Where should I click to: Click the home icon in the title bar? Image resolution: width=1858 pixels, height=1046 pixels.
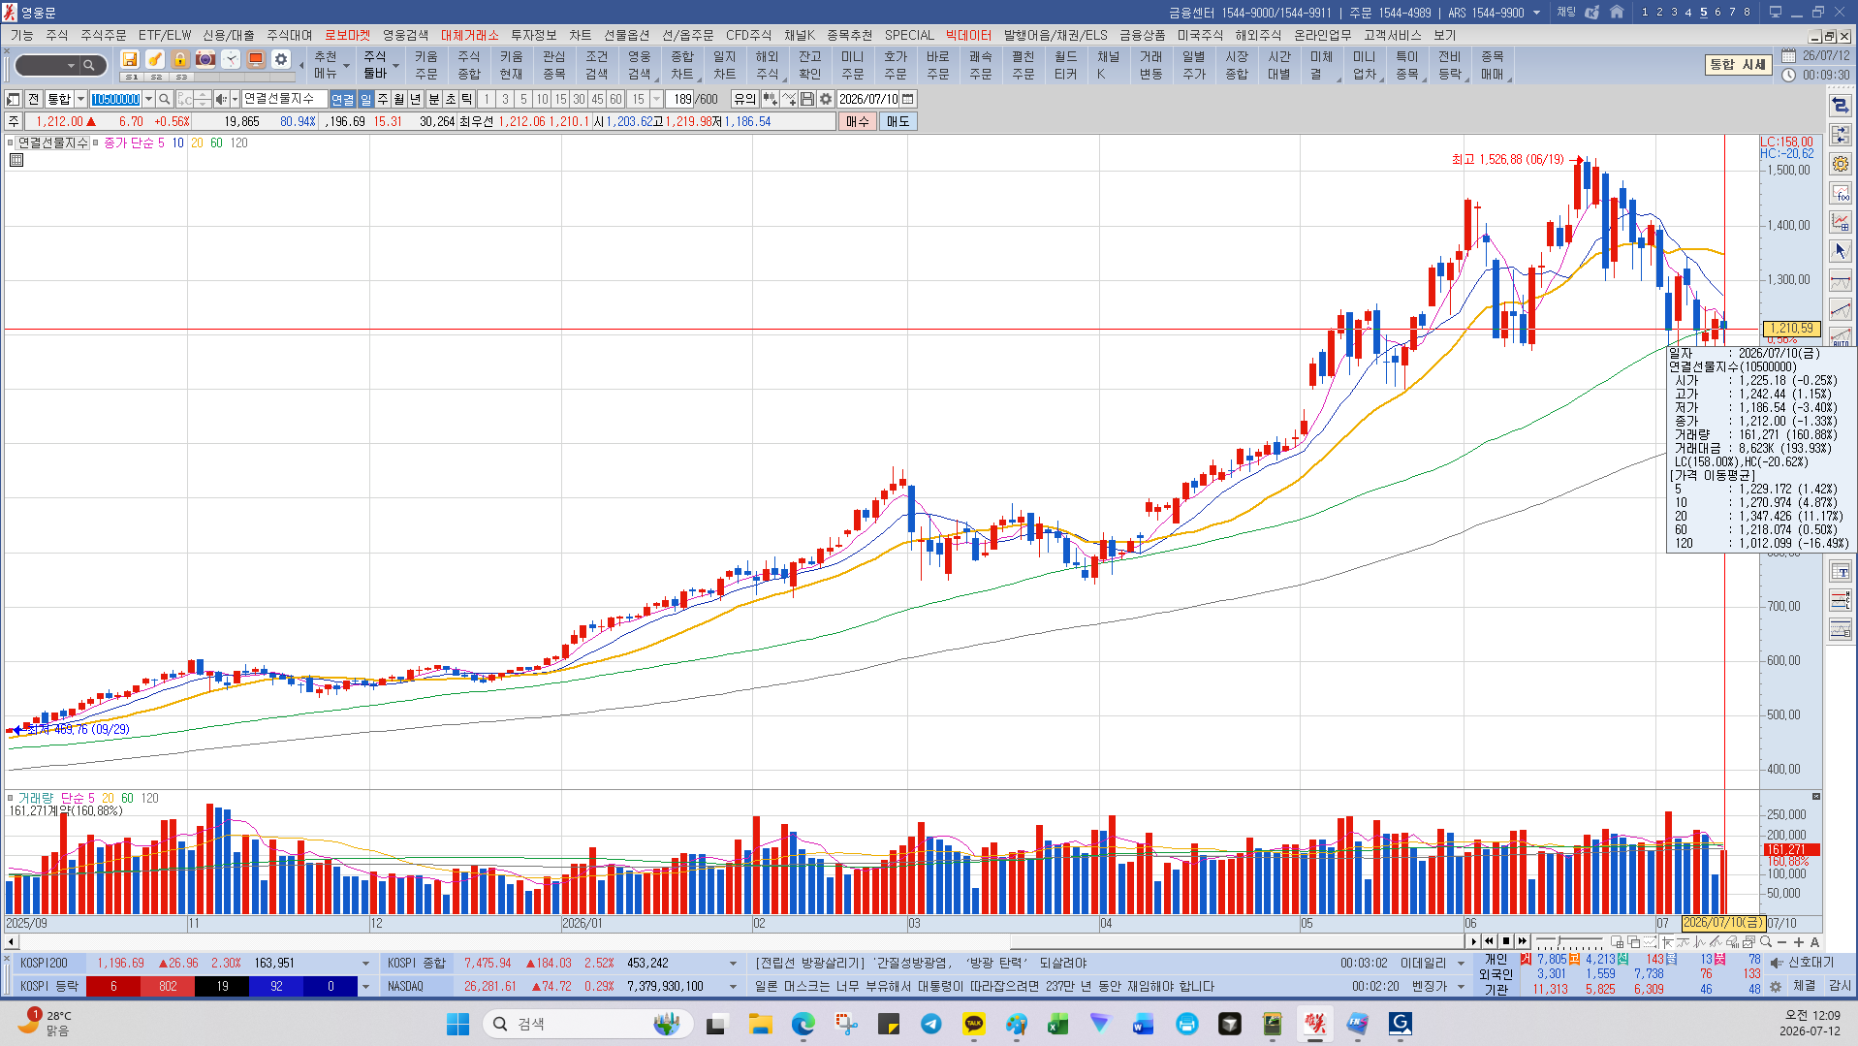click(x=1617, y=13)
